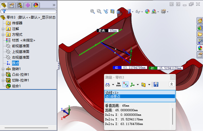Open the View Settings dropdown arrow
Image resolution: width=203 pixels, height=131 pixels.
168,12
